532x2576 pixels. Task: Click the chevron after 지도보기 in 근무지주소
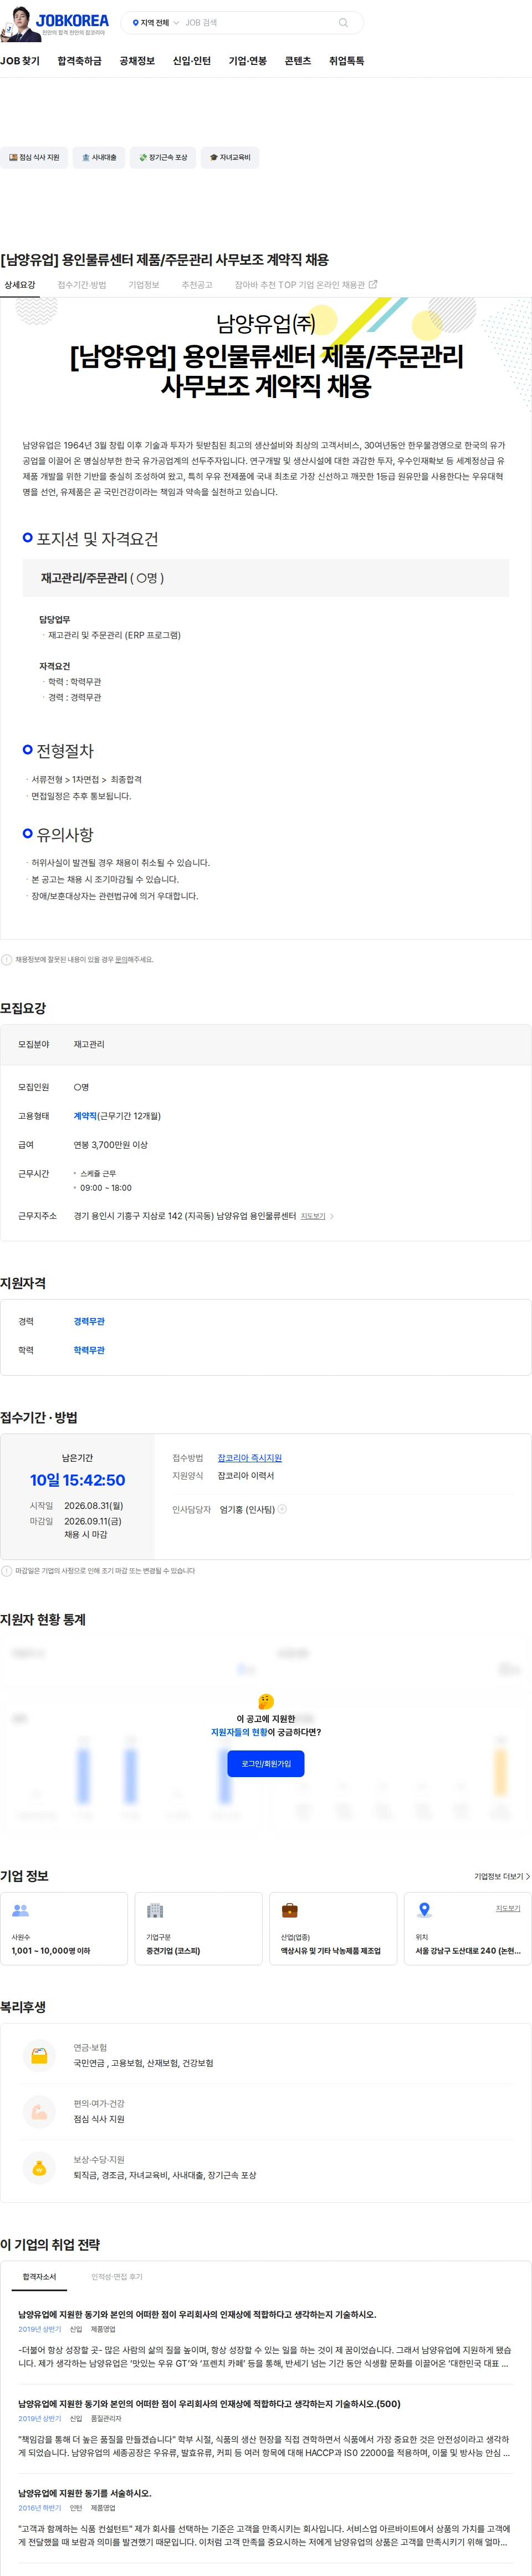(331, 1216)
